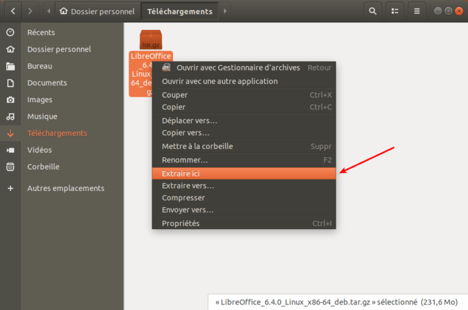
Task: Click Dossier personnel in the path bar
Action: tap(97, 11)
